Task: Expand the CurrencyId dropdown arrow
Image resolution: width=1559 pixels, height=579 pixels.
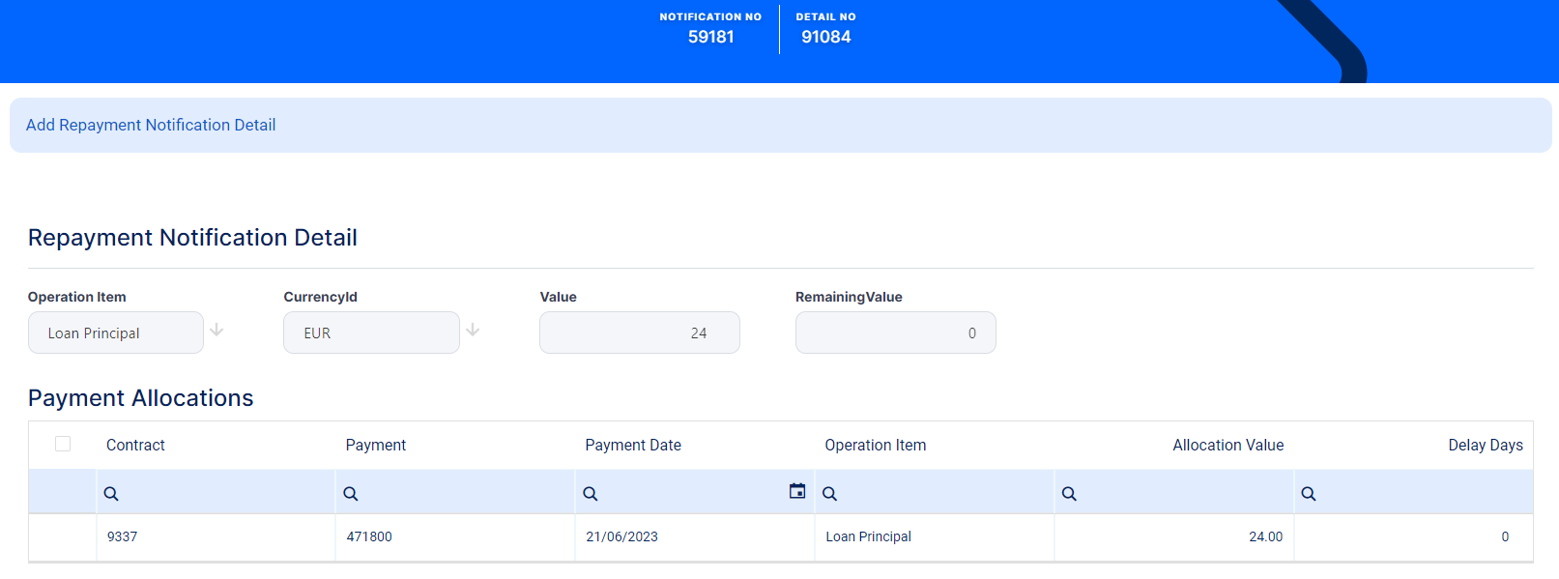Action: click(473, 331)
